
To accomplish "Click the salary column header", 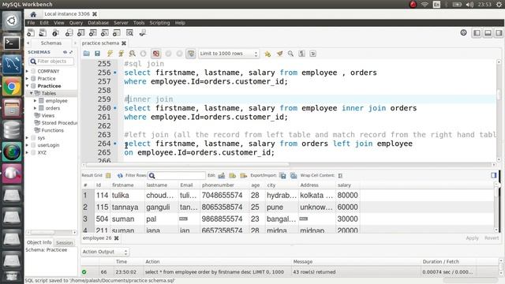I will click(344, 185).
